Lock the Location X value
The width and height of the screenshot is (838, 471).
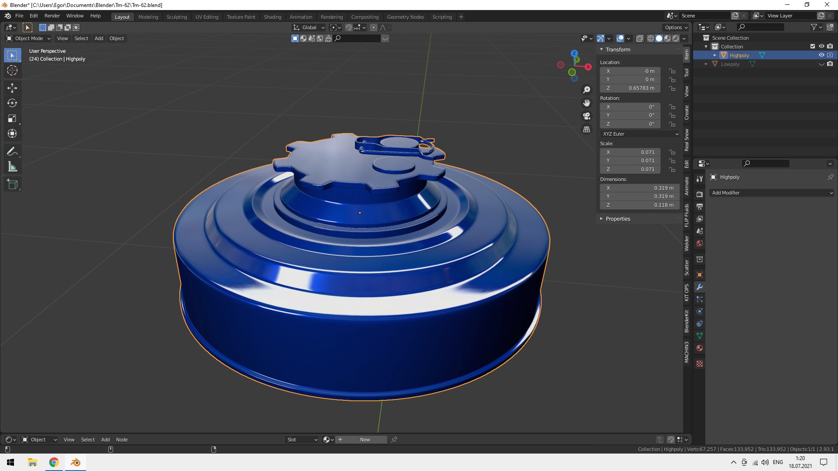pyautogui.click(x=673, y=71)
